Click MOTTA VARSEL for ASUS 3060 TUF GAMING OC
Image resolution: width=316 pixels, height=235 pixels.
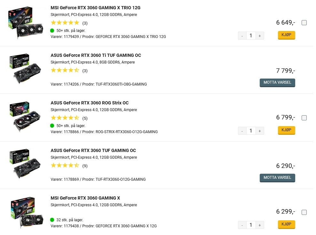tap(277, 178)
